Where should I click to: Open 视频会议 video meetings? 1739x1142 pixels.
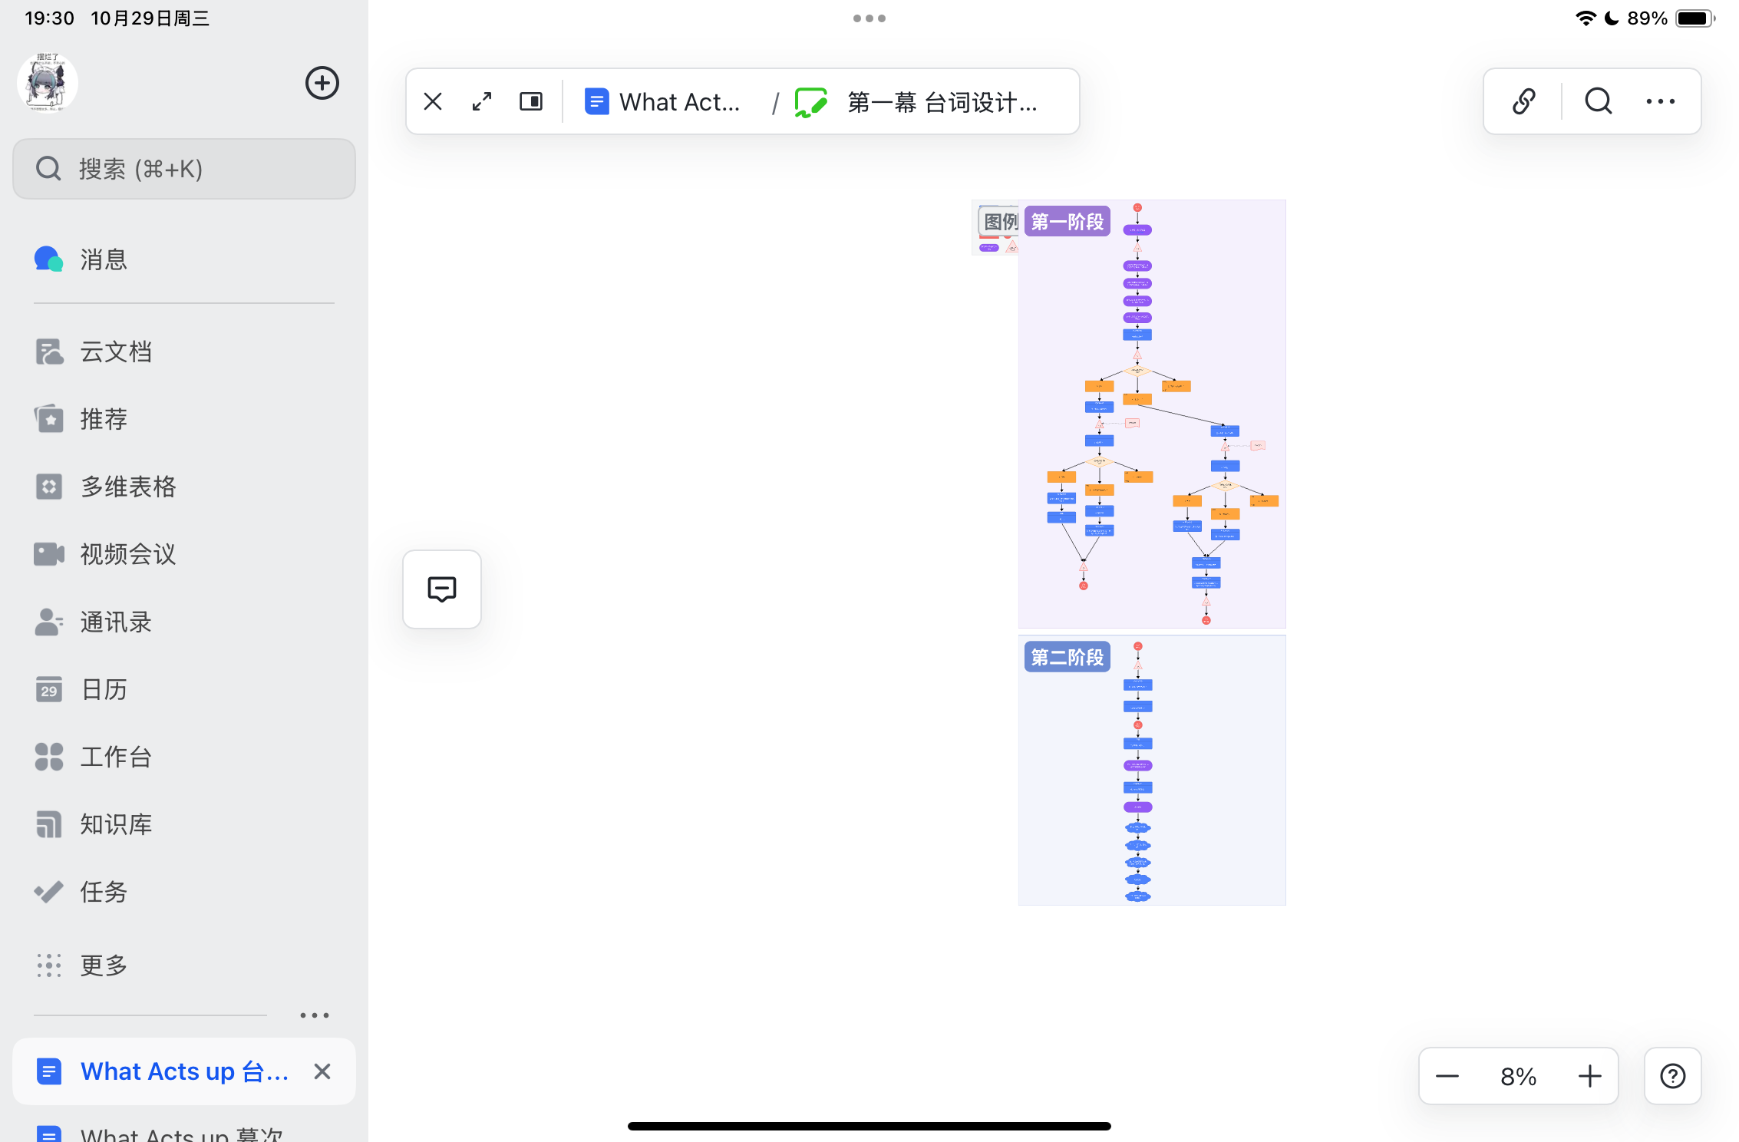click(x=128, y=554)
